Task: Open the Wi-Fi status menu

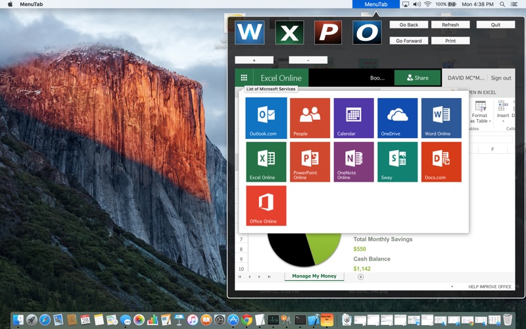Action: point(427,5)
